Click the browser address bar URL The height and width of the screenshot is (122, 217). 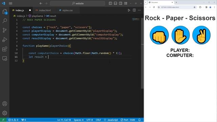(x=170, y=7)
